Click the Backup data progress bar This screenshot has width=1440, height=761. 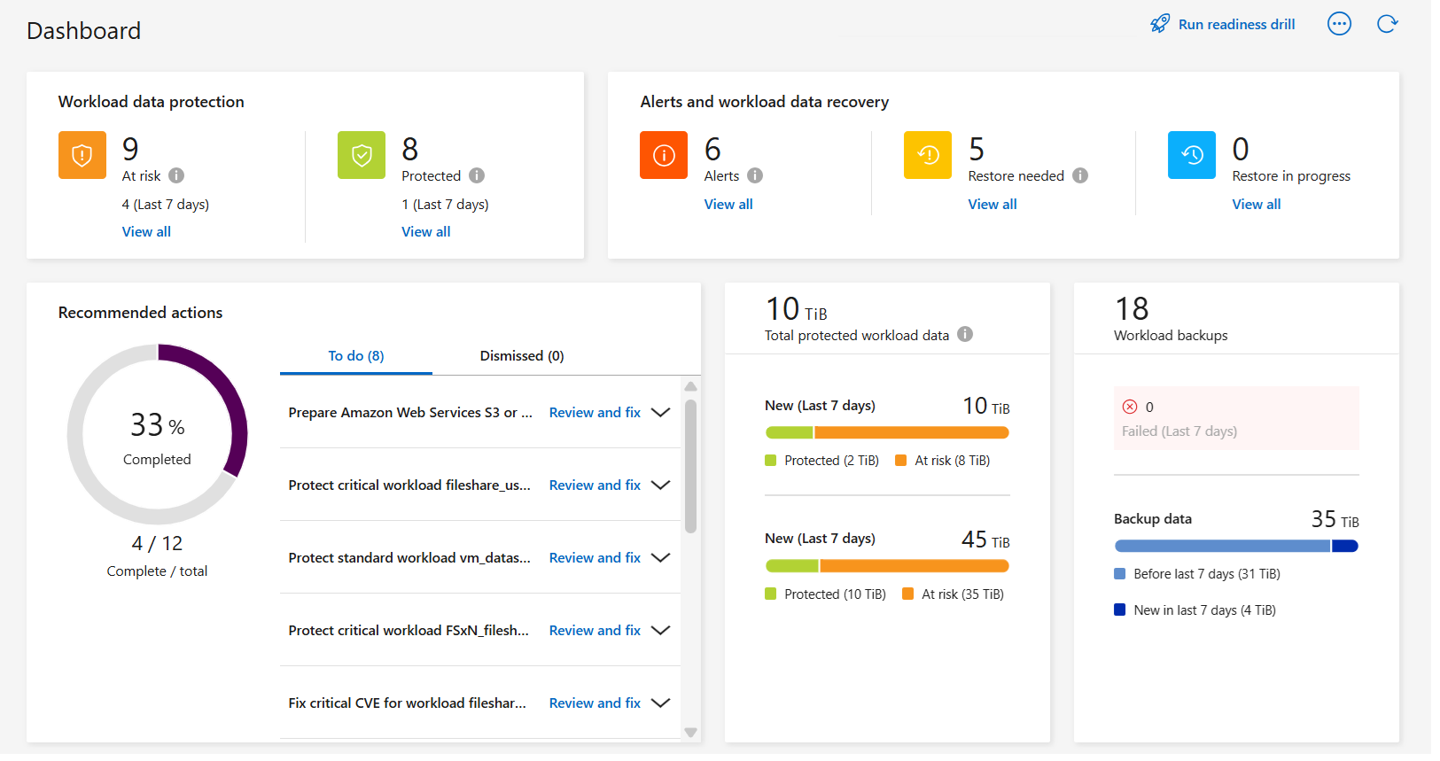pos(1235,546)
